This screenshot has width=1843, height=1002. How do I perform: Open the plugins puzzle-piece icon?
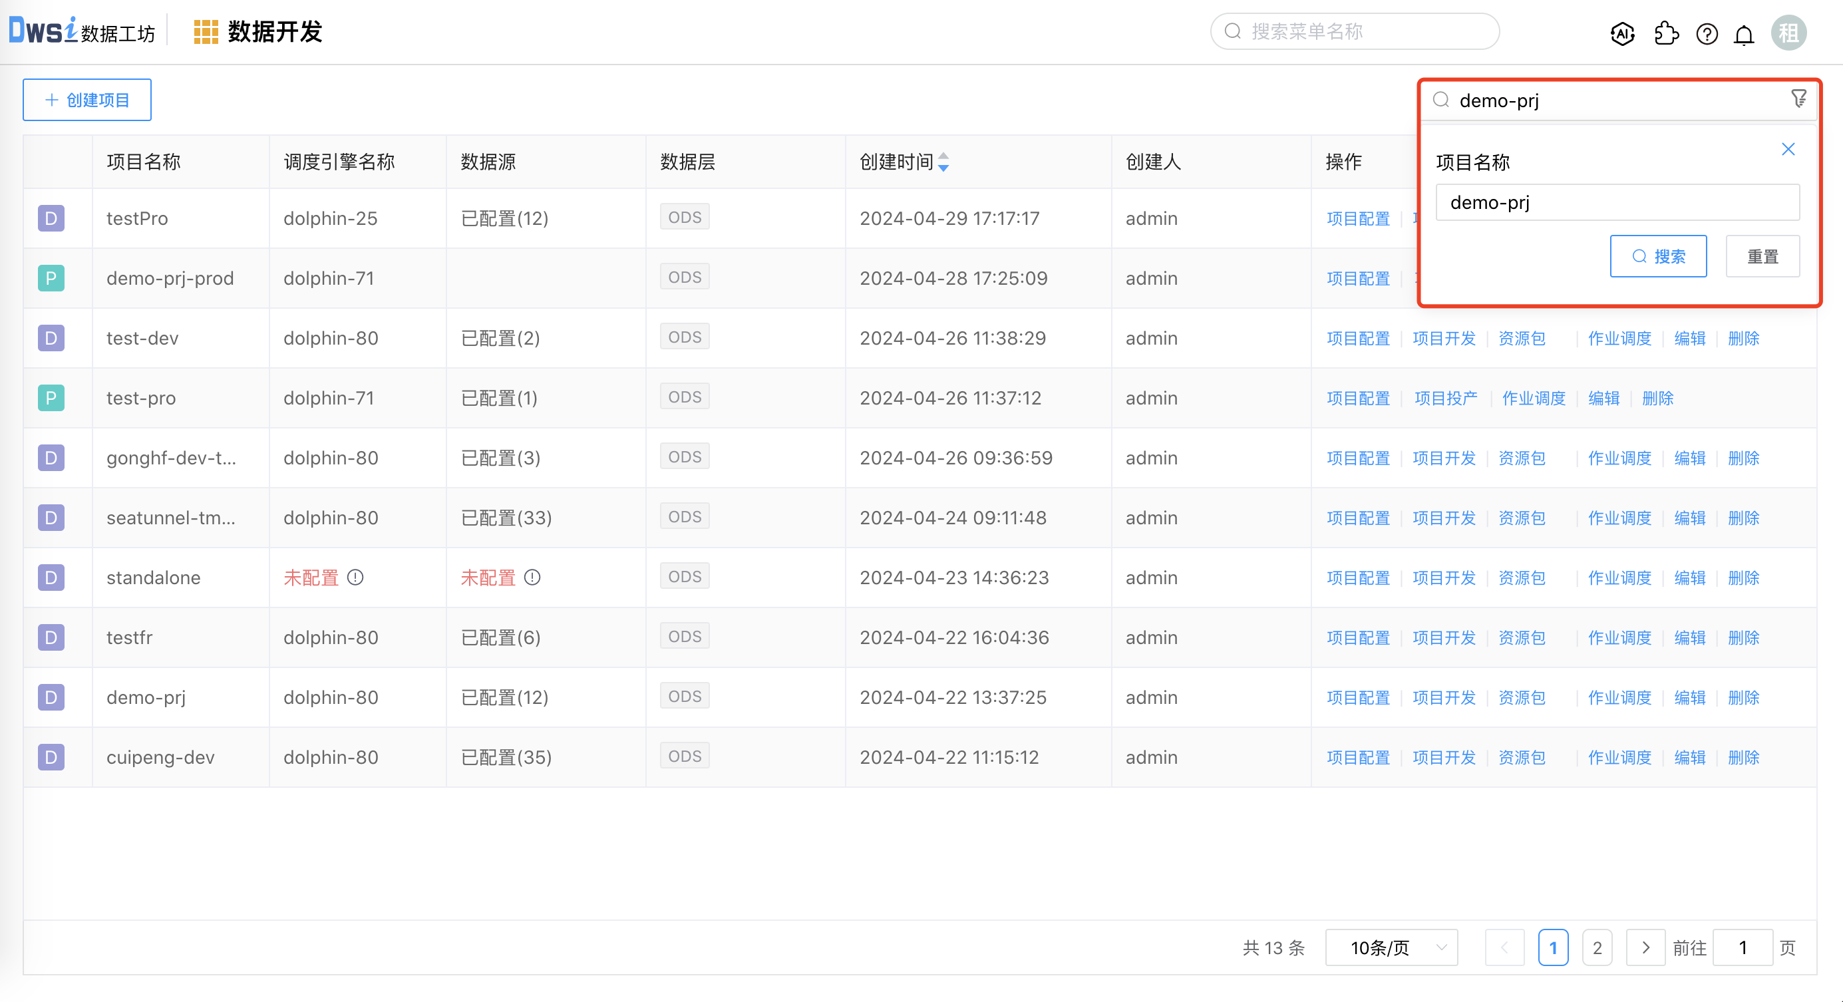point(1666,33)
